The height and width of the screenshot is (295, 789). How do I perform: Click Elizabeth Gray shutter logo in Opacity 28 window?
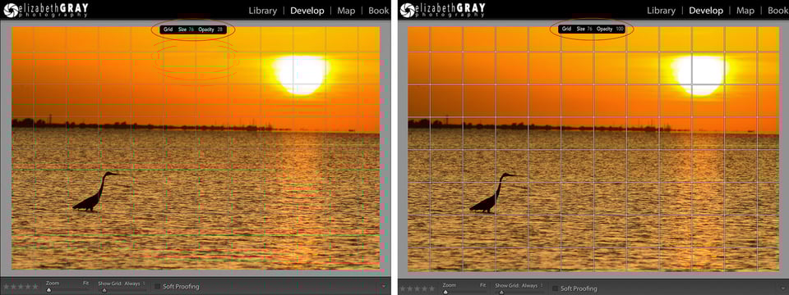[x=11, y=10]
